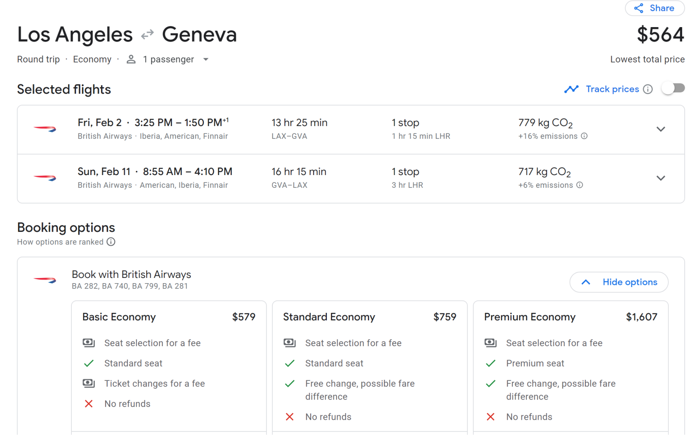Click Ticket changes for a fee icon

coord(88,383)
